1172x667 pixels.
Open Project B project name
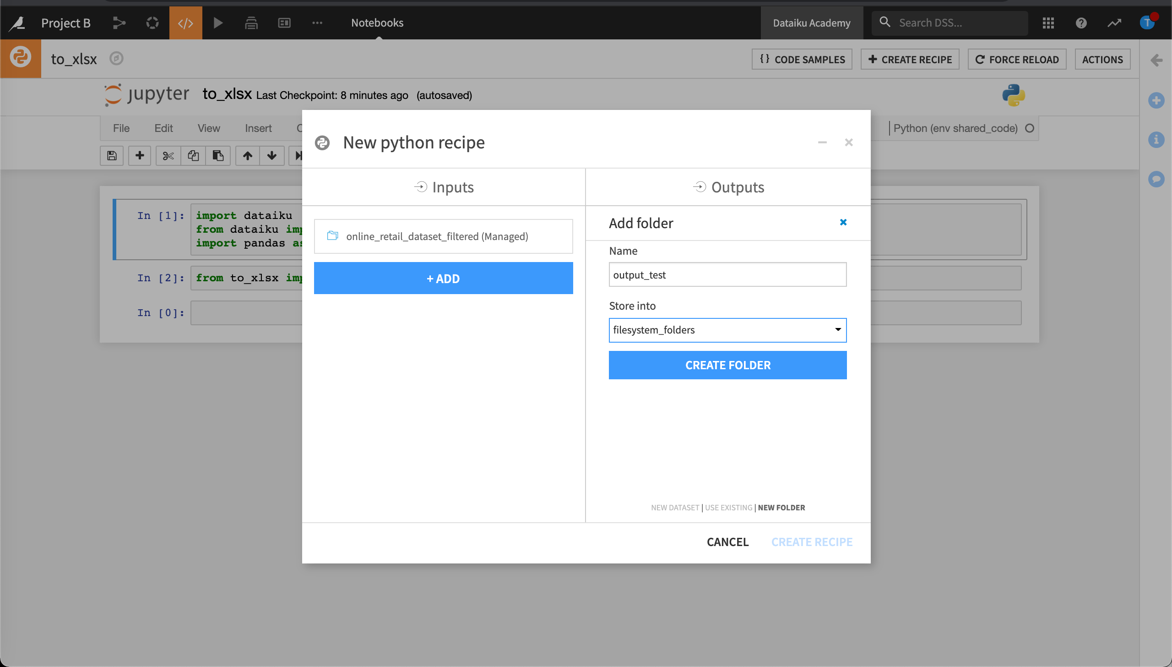click(x=65, y=23)
